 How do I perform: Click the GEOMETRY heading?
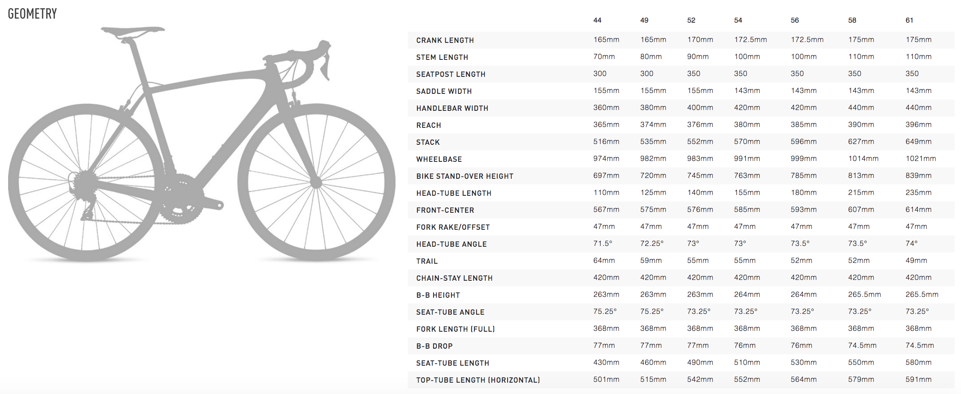pyautogui.click(x=32, y=14)
